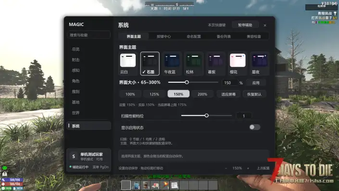Click the 暂停辅助 button
Image resolution: width=339 pixels, height=191 pixels.
pyautogui.click(x=245, y=25)
